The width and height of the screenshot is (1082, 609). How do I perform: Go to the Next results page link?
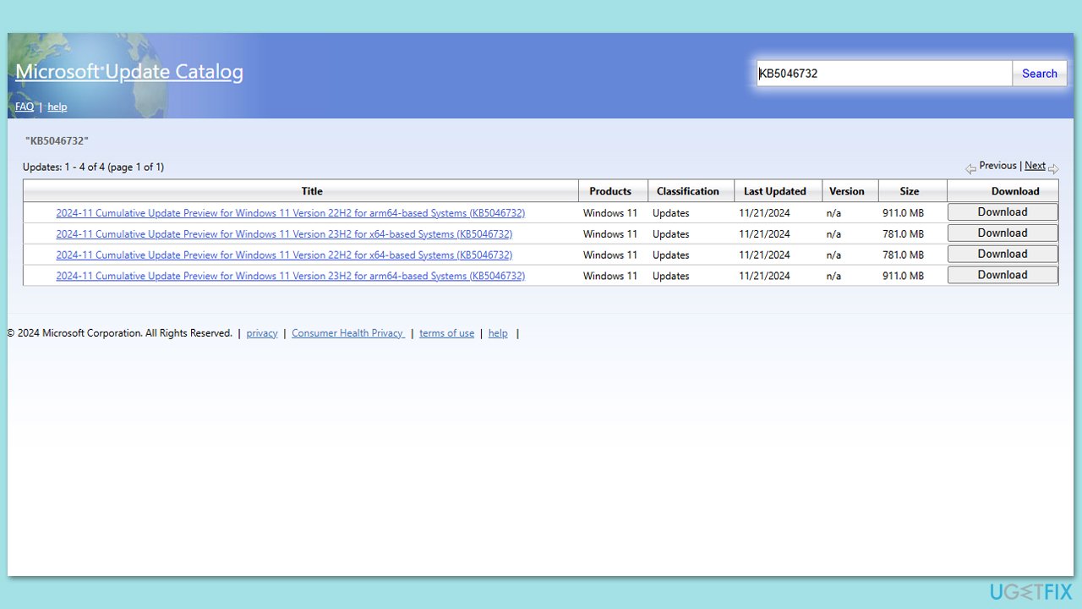pos(1035,166)
